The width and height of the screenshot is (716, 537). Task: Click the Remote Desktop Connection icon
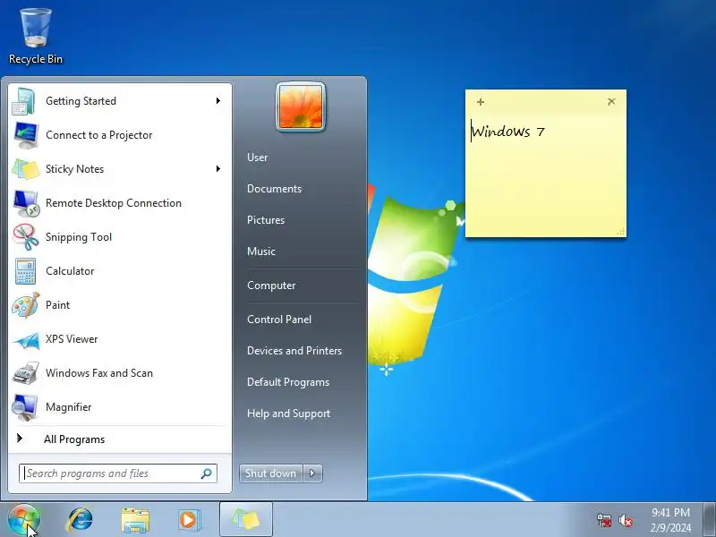click(25, 203)
